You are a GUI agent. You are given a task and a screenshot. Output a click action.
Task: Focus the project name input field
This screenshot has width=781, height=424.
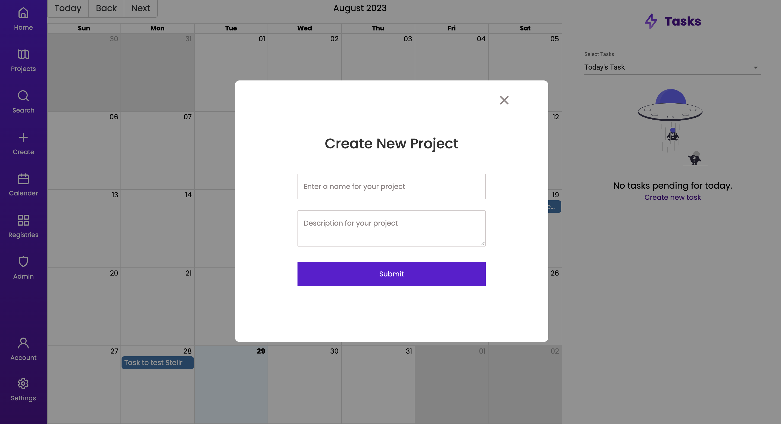(x=391, y=186)
